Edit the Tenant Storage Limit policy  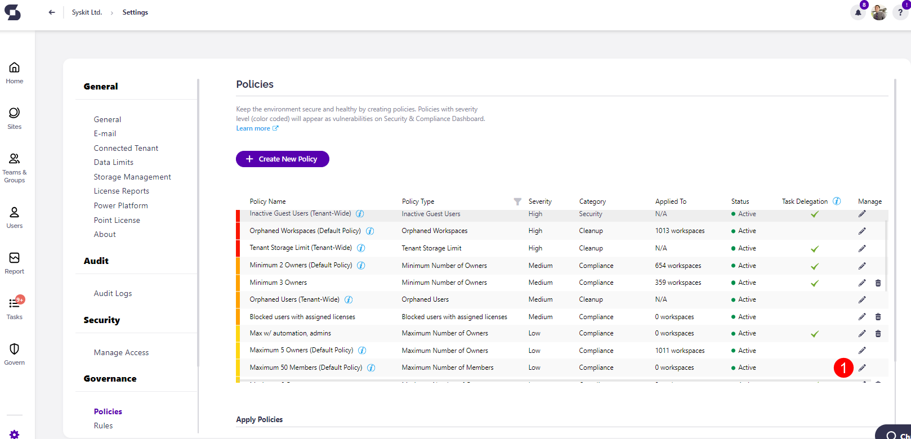pyautogui.click(x=862, y=248)
